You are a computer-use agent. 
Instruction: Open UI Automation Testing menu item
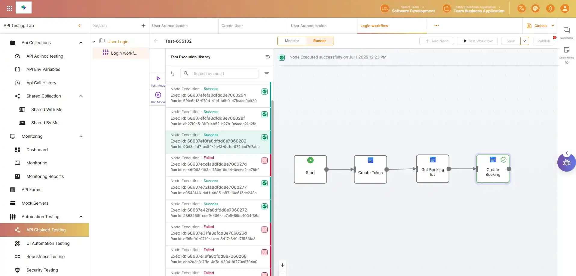[48, 243]
